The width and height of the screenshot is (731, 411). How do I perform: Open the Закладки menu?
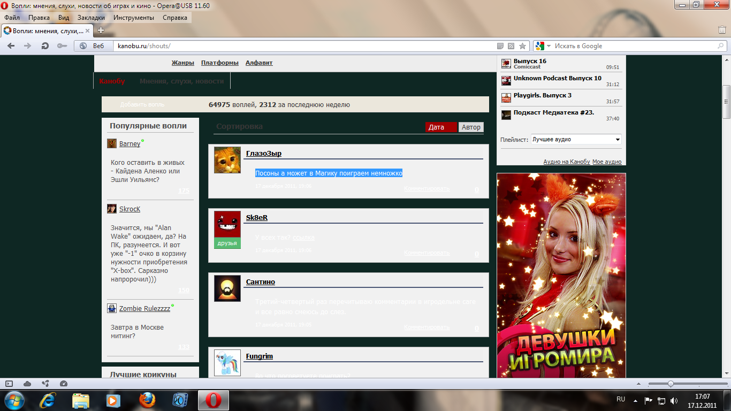click(x=91, y=18)
